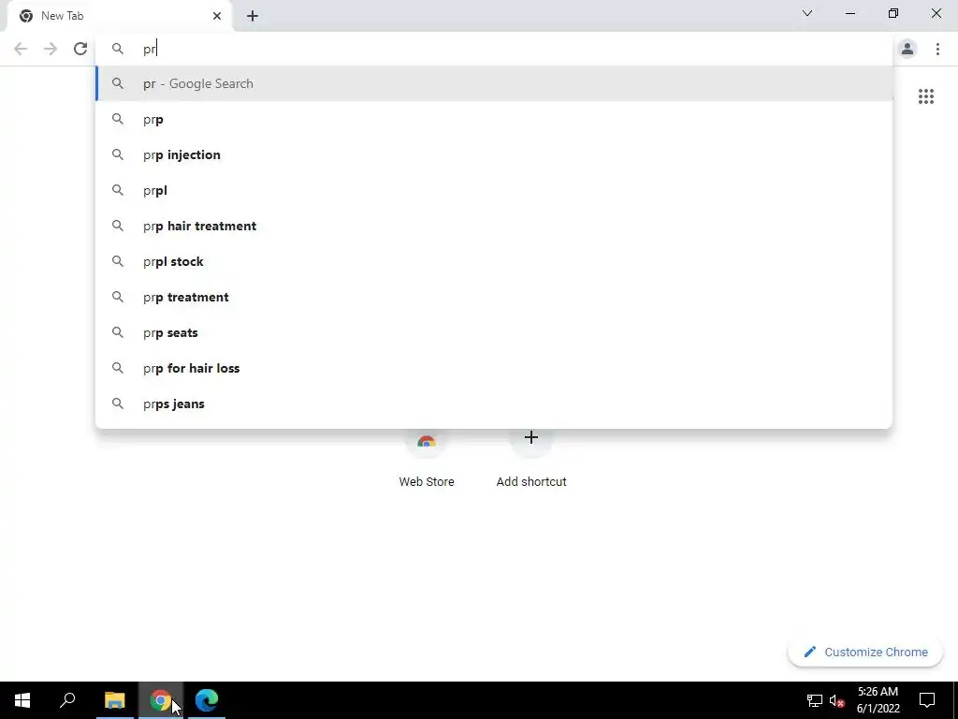Choose the 'prp hair treatment' suggestion
Image resolution: width=958 pixels, height=719 pixels.
pyautogui.click(x=494, y=226)
